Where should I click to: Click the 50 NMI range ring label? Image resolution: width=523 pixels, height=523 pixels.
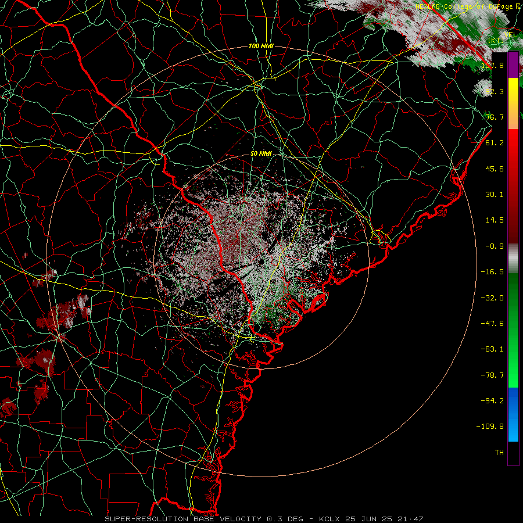point(261,154)
